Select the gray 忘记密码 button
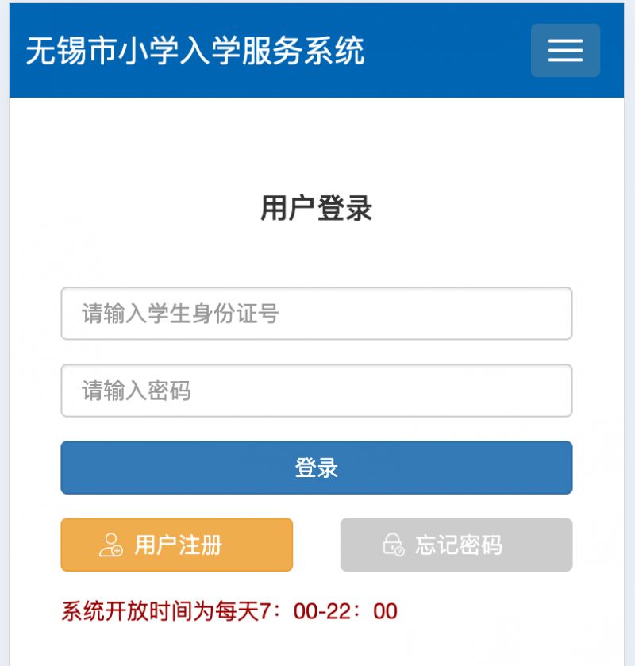The height and width of the screenshot is (666, 635). pos(456,545)
